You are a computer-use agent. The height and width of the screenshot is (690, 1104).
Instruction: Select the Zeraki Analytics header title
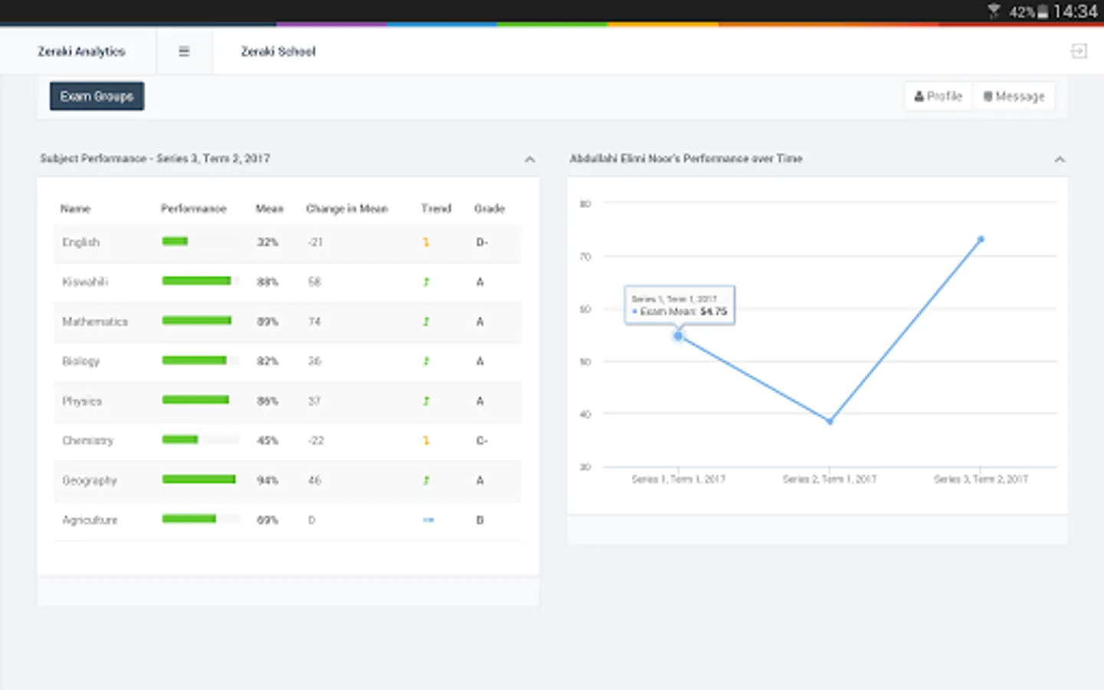click(81, 51)
